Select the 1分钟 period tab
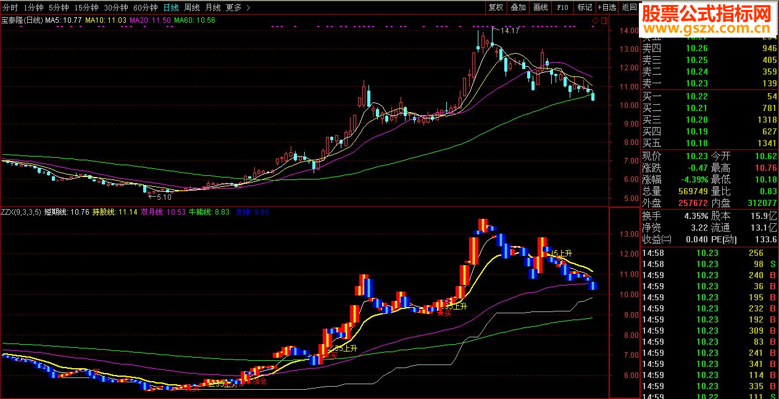Image resolution: width=779 pixels, height=399 pixels. point(33,7)
